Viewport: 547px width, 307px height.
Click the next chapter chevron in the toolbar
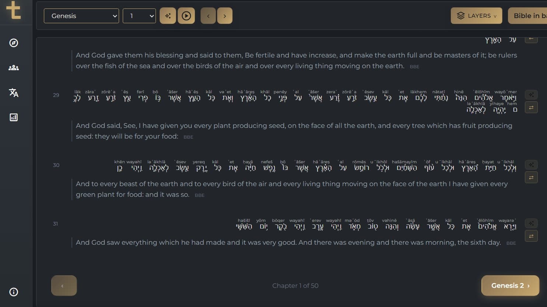225,16
